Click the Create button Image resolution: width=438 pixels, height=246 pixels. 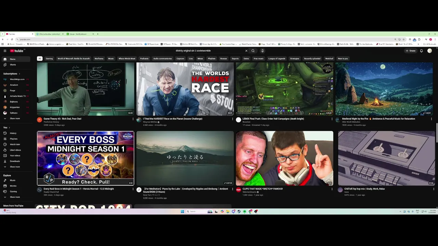tap(410, 51)
